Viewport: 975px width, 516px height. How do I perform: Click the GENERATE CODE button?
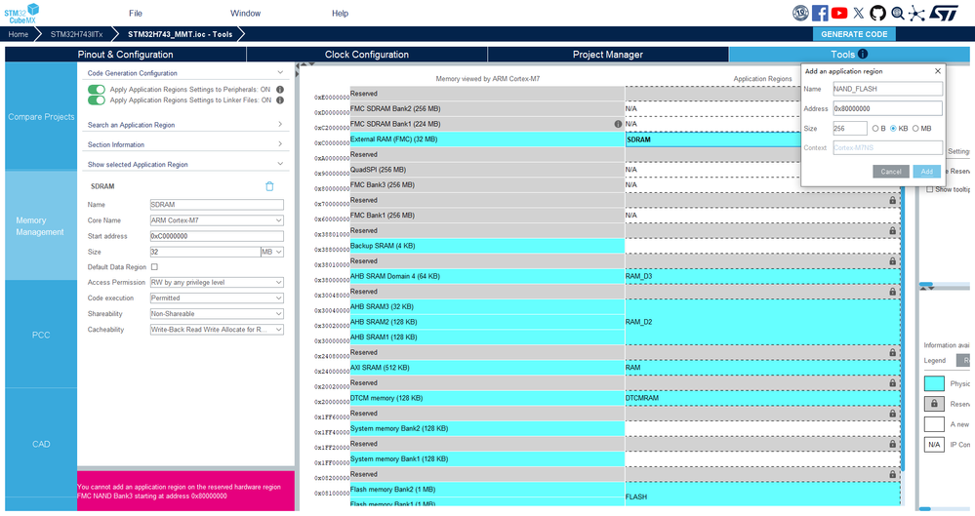854,34
